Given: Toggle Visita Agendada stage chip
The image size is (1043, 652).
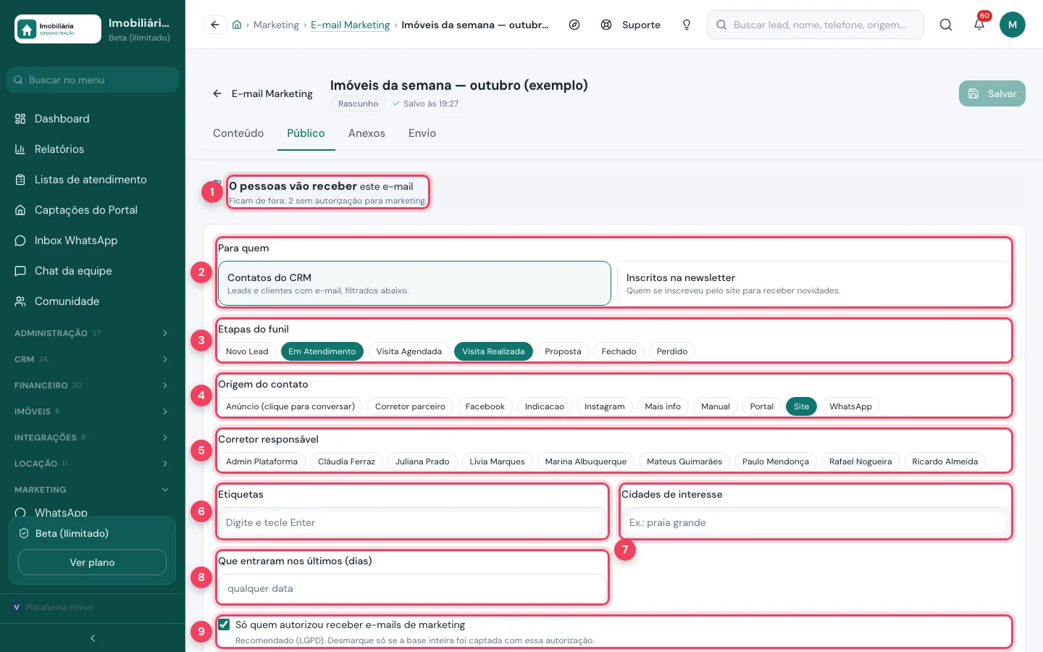Looking at the screenshot, I should [409, 351].
